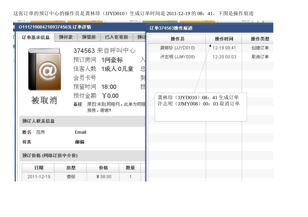Click the 房型 column header
This screenshot has height=217, width=308.
[71, 168]
